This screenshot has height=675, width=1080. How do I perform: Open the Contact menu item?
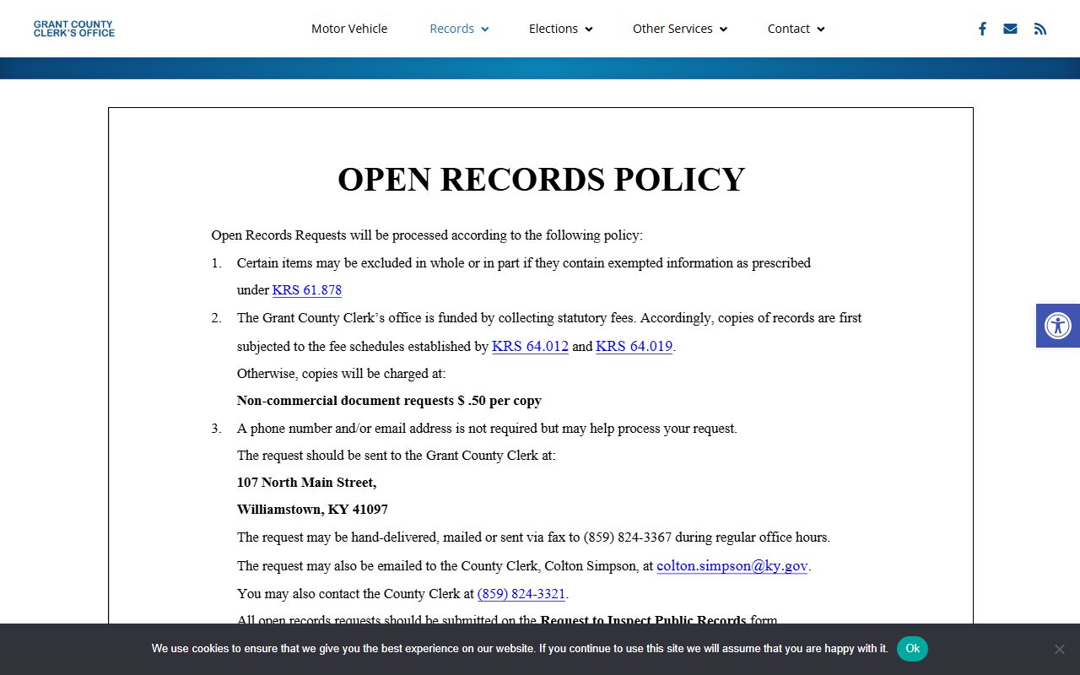[x=789, y=29]
